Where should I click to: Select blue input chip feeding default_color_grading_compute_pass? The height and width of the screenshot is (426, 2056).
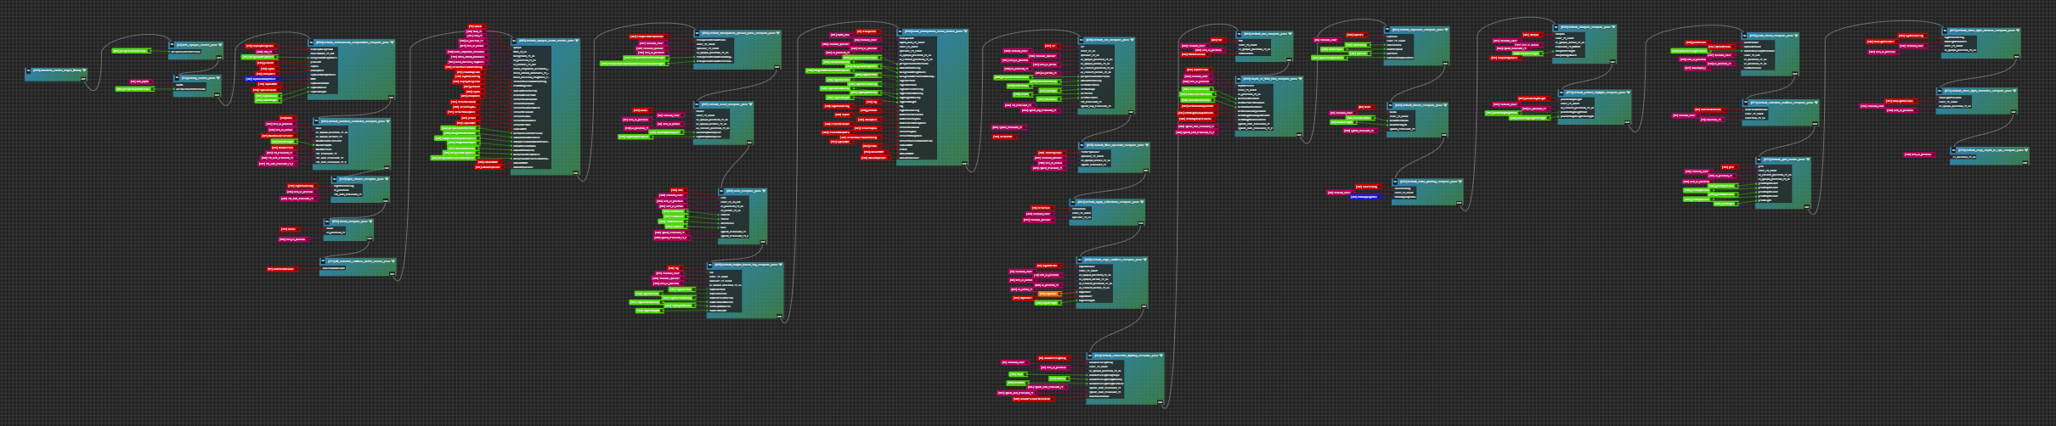click(x=1365, y=197)
